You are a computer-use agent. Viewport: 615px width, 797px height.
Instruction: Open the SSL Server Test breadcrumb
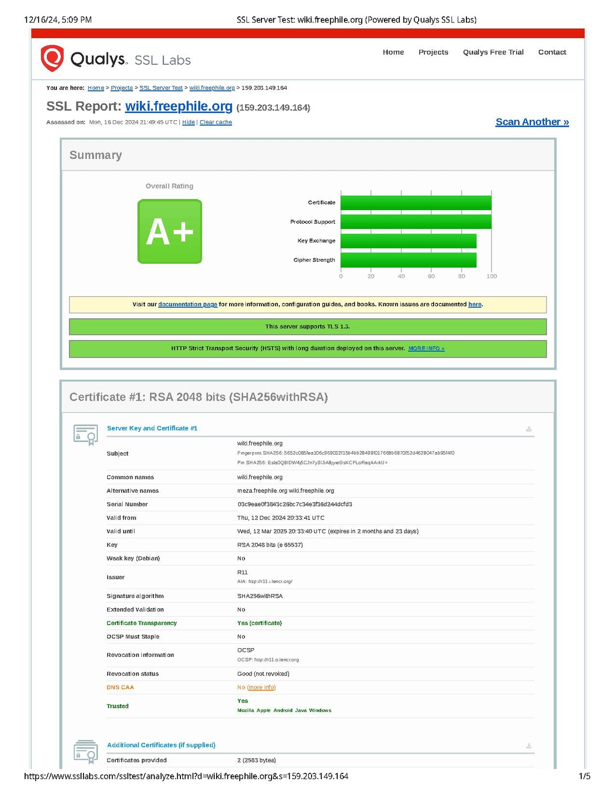160,88
